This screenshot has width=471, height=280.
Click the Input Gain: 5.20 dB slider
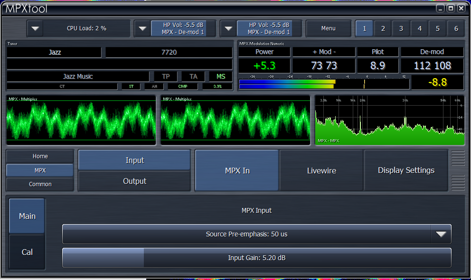[257, 258]
